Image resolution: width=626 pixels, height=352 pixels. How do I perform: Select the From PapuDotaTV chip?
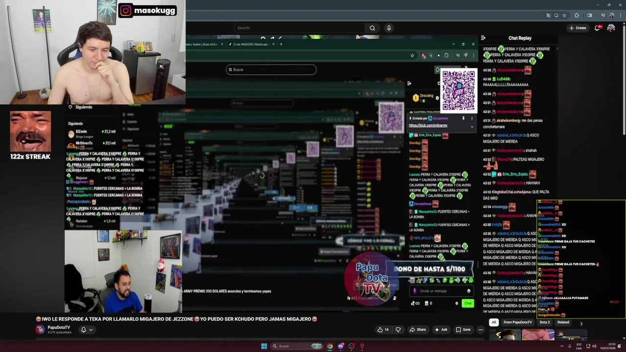click(517, 322)
